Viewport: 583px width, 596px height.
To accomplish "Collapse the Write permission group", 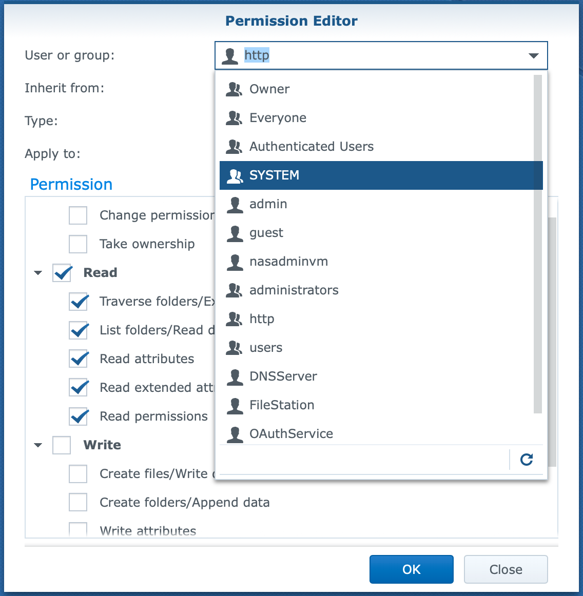I will (38, 445).
